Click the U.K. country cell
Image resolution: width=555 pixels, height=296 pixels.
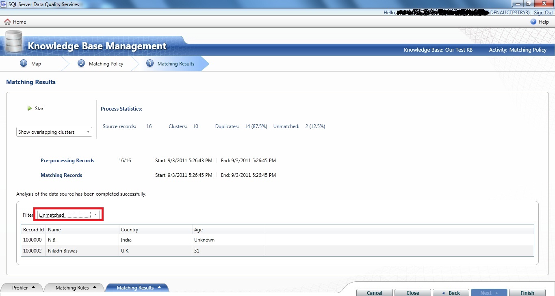point(156,251)
